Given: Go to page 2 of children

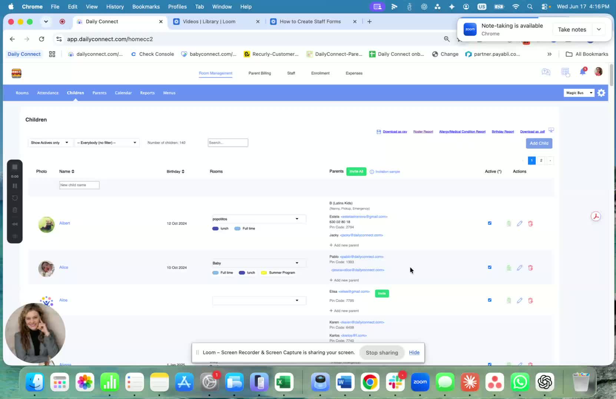Looking at the screenshot, I should (x=541, y=160).
